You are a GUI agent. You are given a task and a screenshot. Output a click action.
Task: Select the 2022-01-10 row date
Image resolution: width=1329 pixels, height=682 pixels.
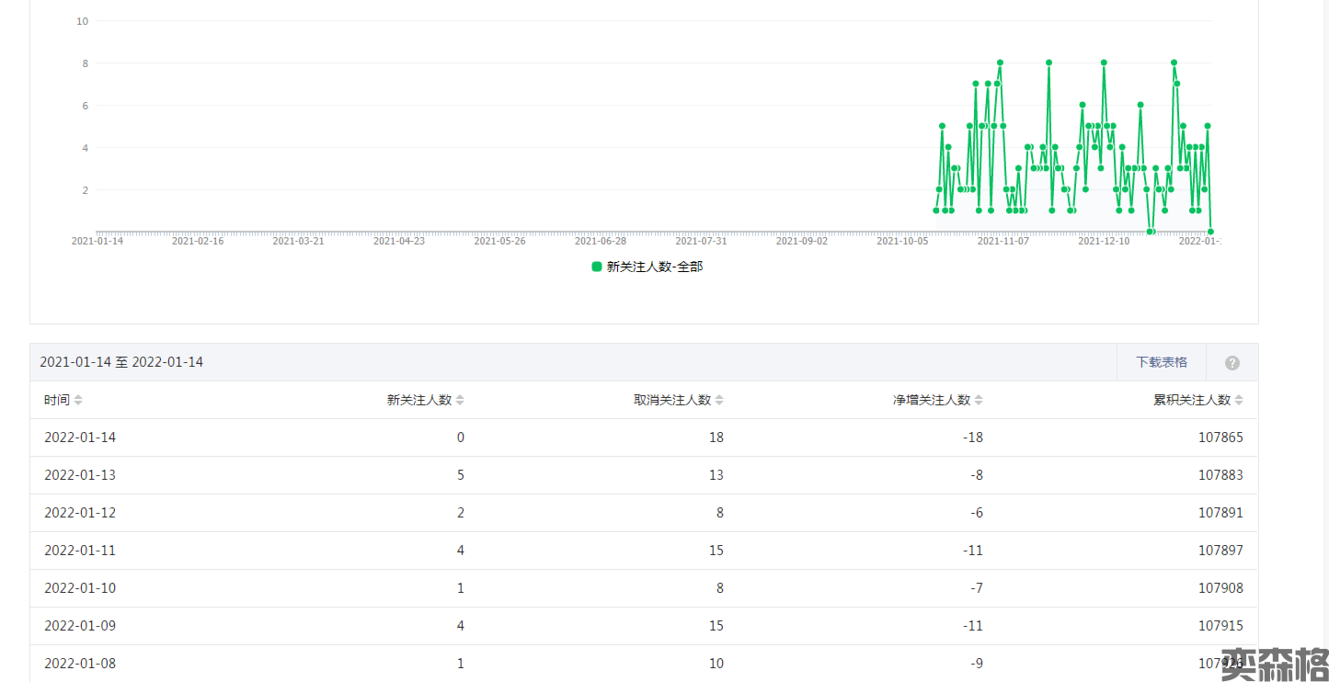[x=80, y=588]
